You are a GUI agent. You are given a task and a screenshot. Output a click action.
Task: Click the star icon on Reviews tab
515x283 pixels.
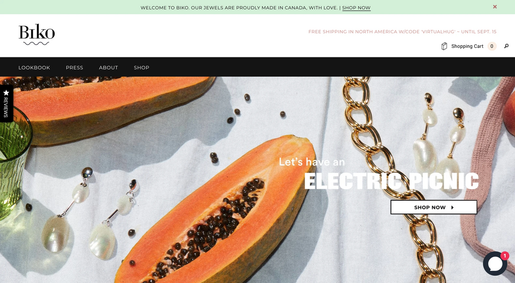pos(6,93)
